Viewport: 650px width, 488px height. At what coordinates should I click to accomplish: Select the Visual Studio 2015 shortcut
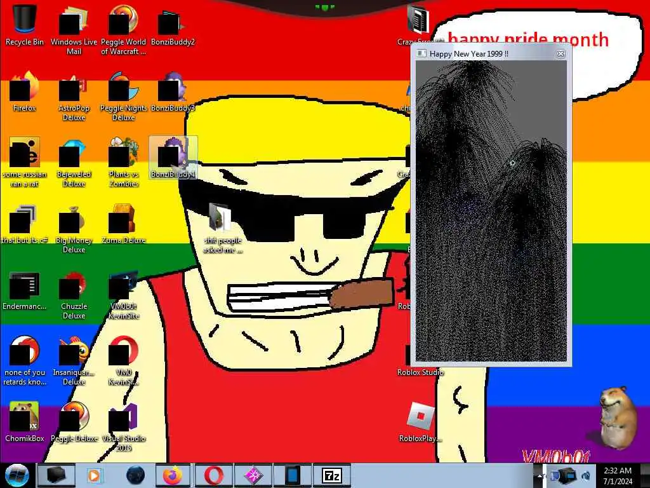[x=123, y=426]
